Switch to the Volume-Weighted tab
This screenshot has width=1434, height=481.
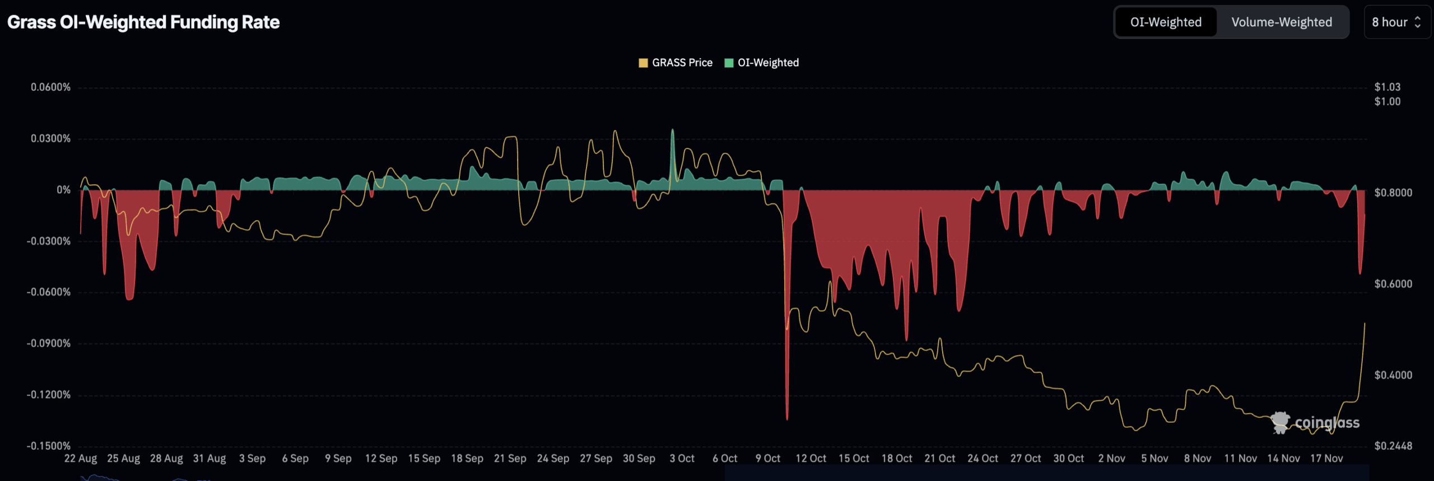[1281, 22]
